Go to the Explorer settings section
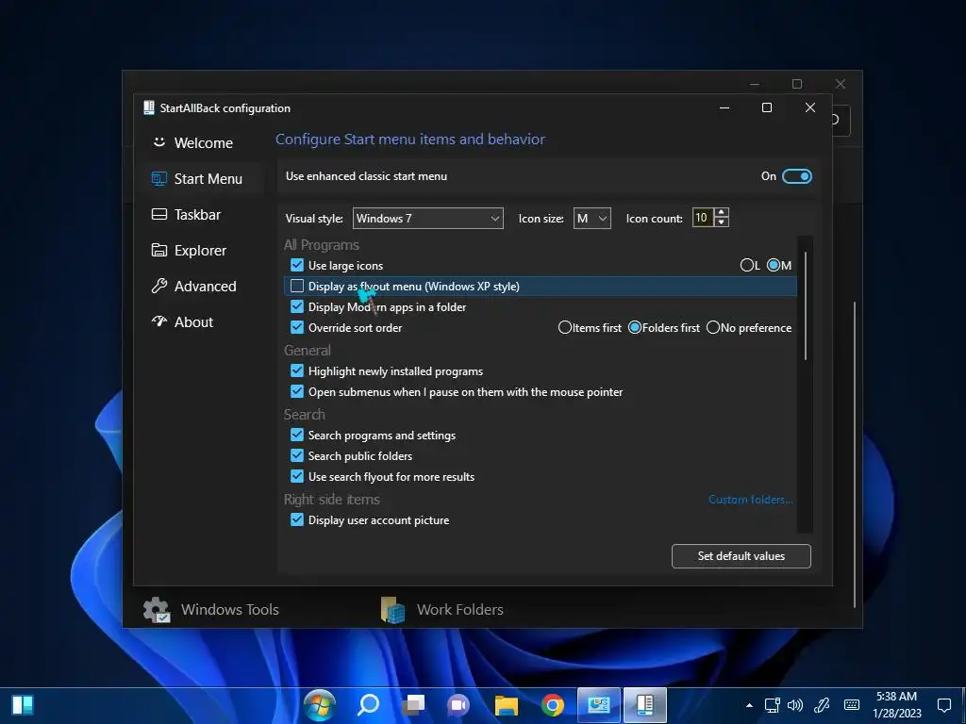The height and width of the screenshot is (724, 966). tap(200, 251)
